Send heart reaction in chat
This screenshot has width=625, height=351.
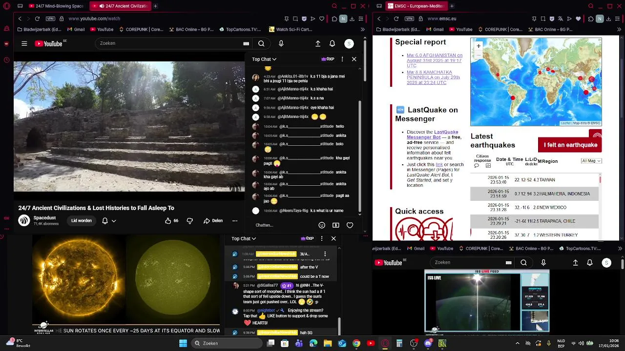click(350, 225)
